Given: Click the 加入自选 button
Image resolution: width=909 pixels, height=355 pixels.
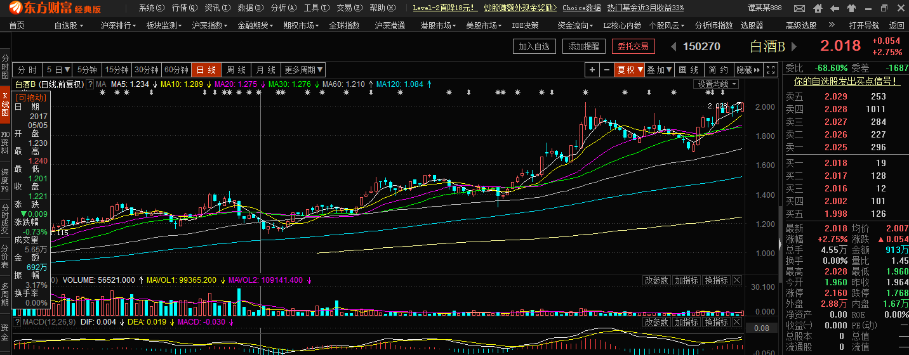Looking at the screenshot, I should point(534,46).
